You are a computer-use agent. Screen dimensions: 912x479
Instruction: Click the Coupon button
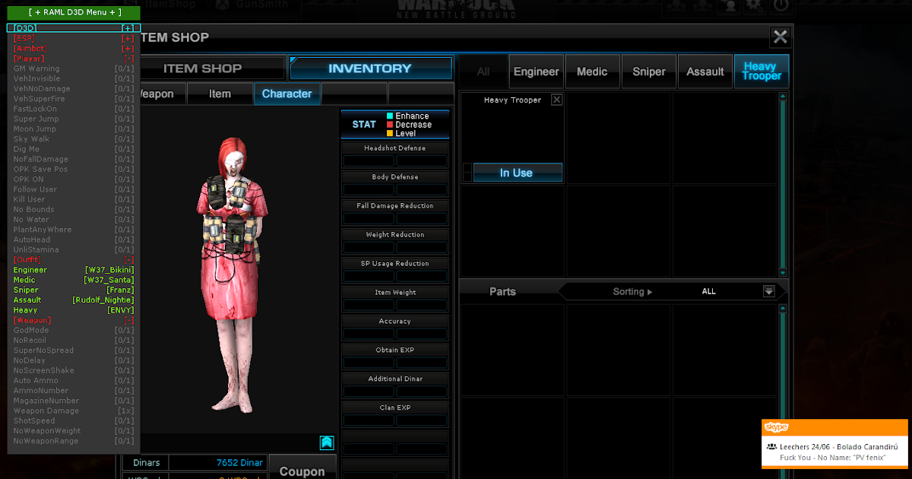pos(302,468)
